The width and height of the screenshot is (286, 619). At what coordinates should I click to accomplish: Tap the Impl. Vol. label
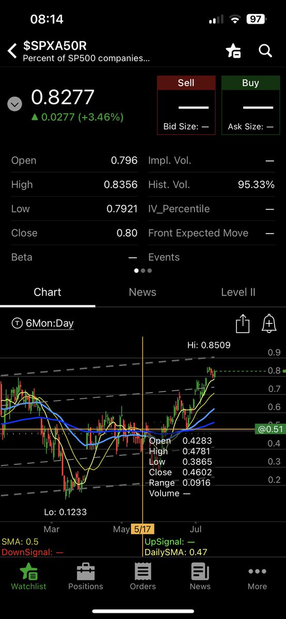click(169, 160)
